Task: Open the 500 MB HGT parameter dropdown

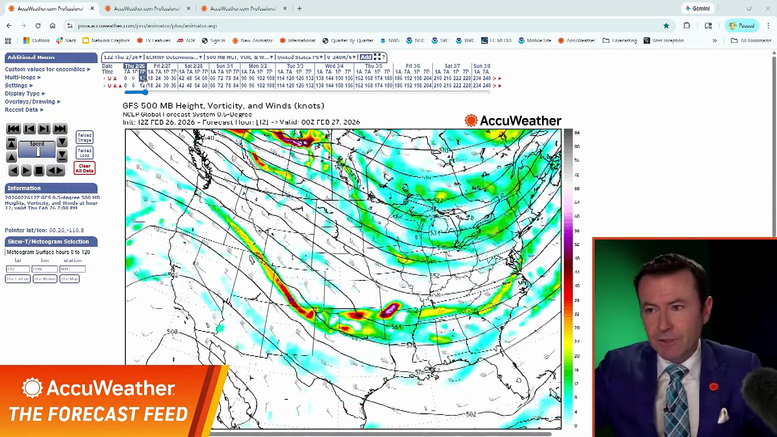Action: point(240,57)
